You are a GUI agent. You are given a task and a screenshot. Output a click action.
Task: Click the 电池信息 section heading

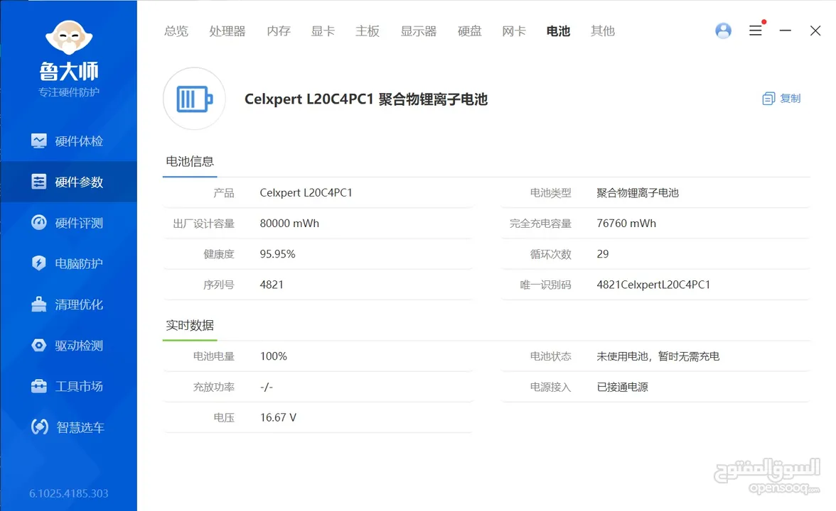pos(190,161)
